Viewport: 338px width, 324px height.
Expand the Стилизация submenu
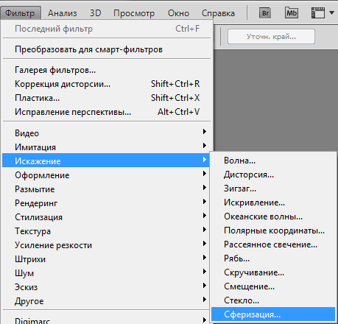[107, 217]
